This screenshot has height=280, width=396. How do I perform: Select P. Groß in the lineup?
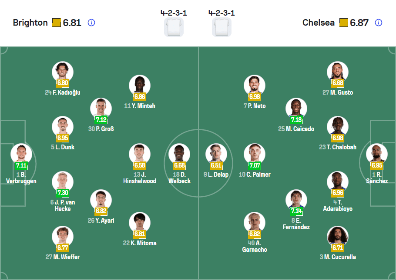pyautogui.click(x=101, y=108)
